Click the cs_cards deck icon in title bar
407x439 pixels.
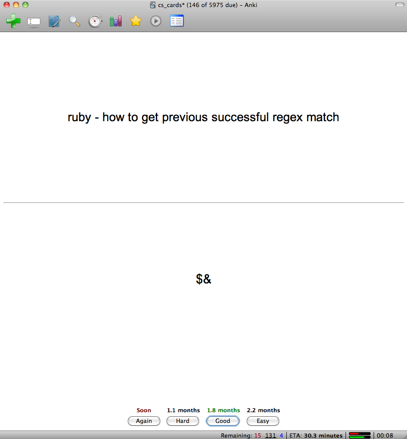153,5
